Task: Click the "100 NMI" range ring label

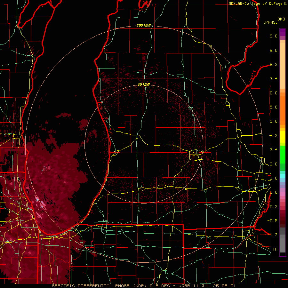Action: 144,25
